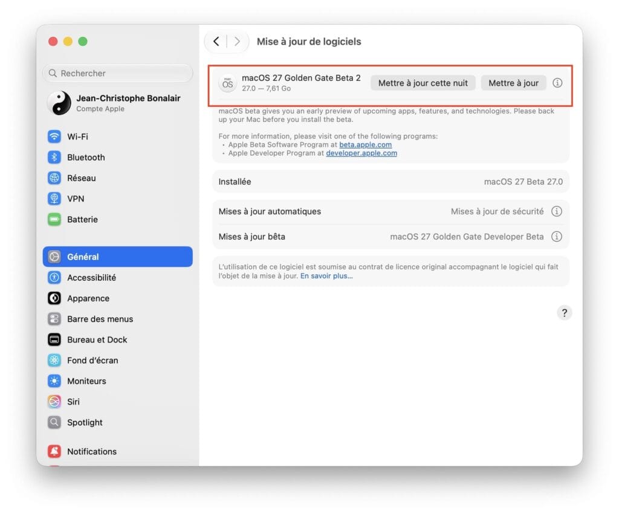Click the Bureau et Dock icon
Screen dimensions: 619x514
click(x=54, y=339)
